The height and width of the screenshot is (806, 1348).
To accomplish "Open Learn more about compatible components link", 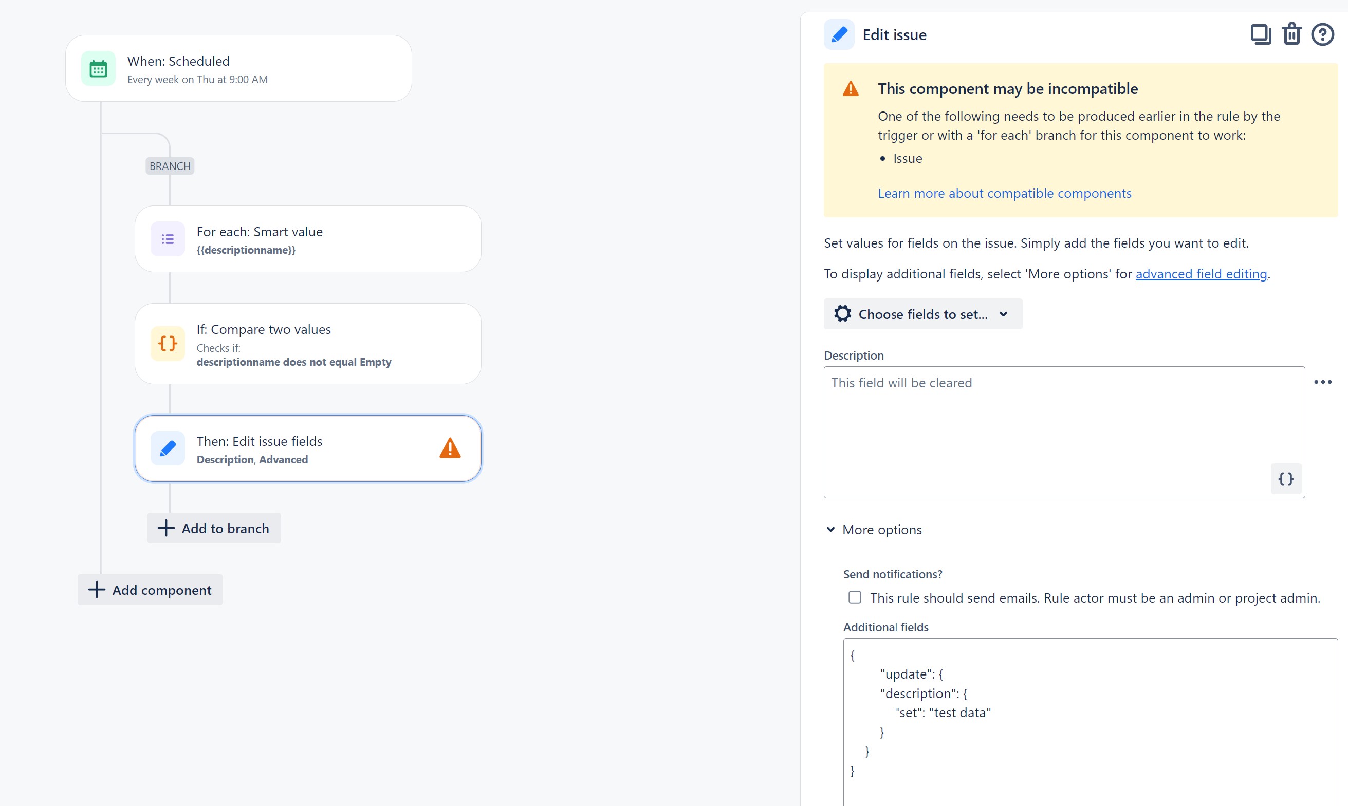I will pos(1004,193).
